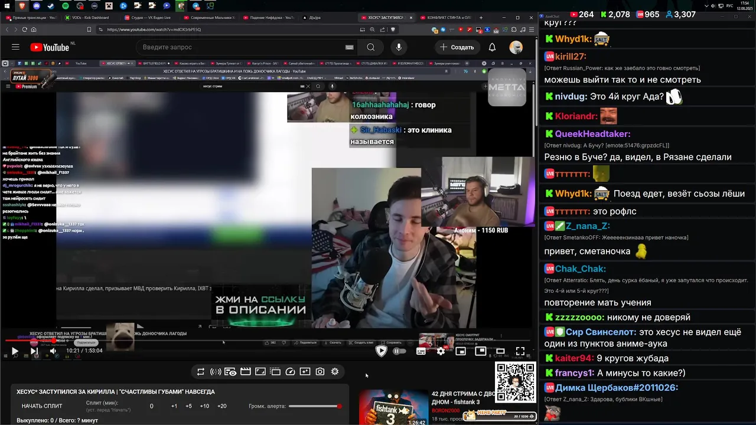Screen dimensions: 756x425
Task: Click the YouTube search magnifier button
Action: (370, 47)
